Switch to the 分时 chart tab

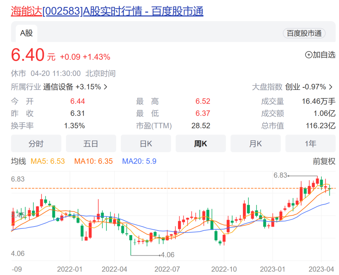tap(36, 143)
